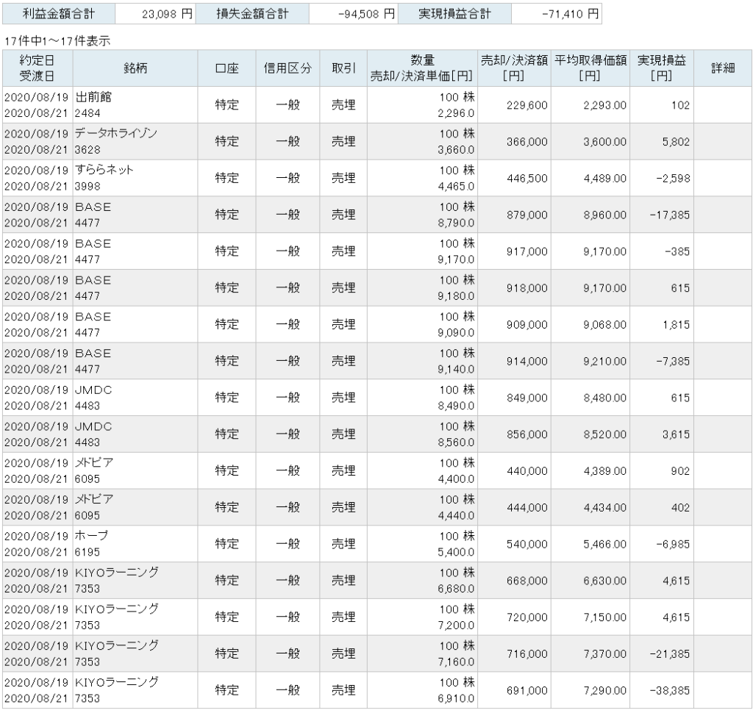Image resolution: width=753 pixels, height=713 pixels.
Task: Click the 102 realized profit value
Action: tap(680, 105)
